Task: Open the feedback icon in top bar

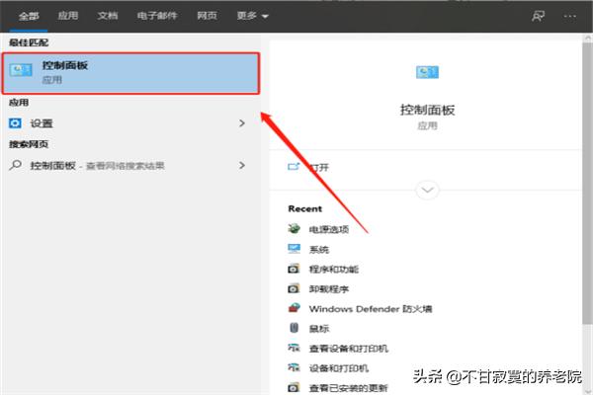Action: coord(538,16)
